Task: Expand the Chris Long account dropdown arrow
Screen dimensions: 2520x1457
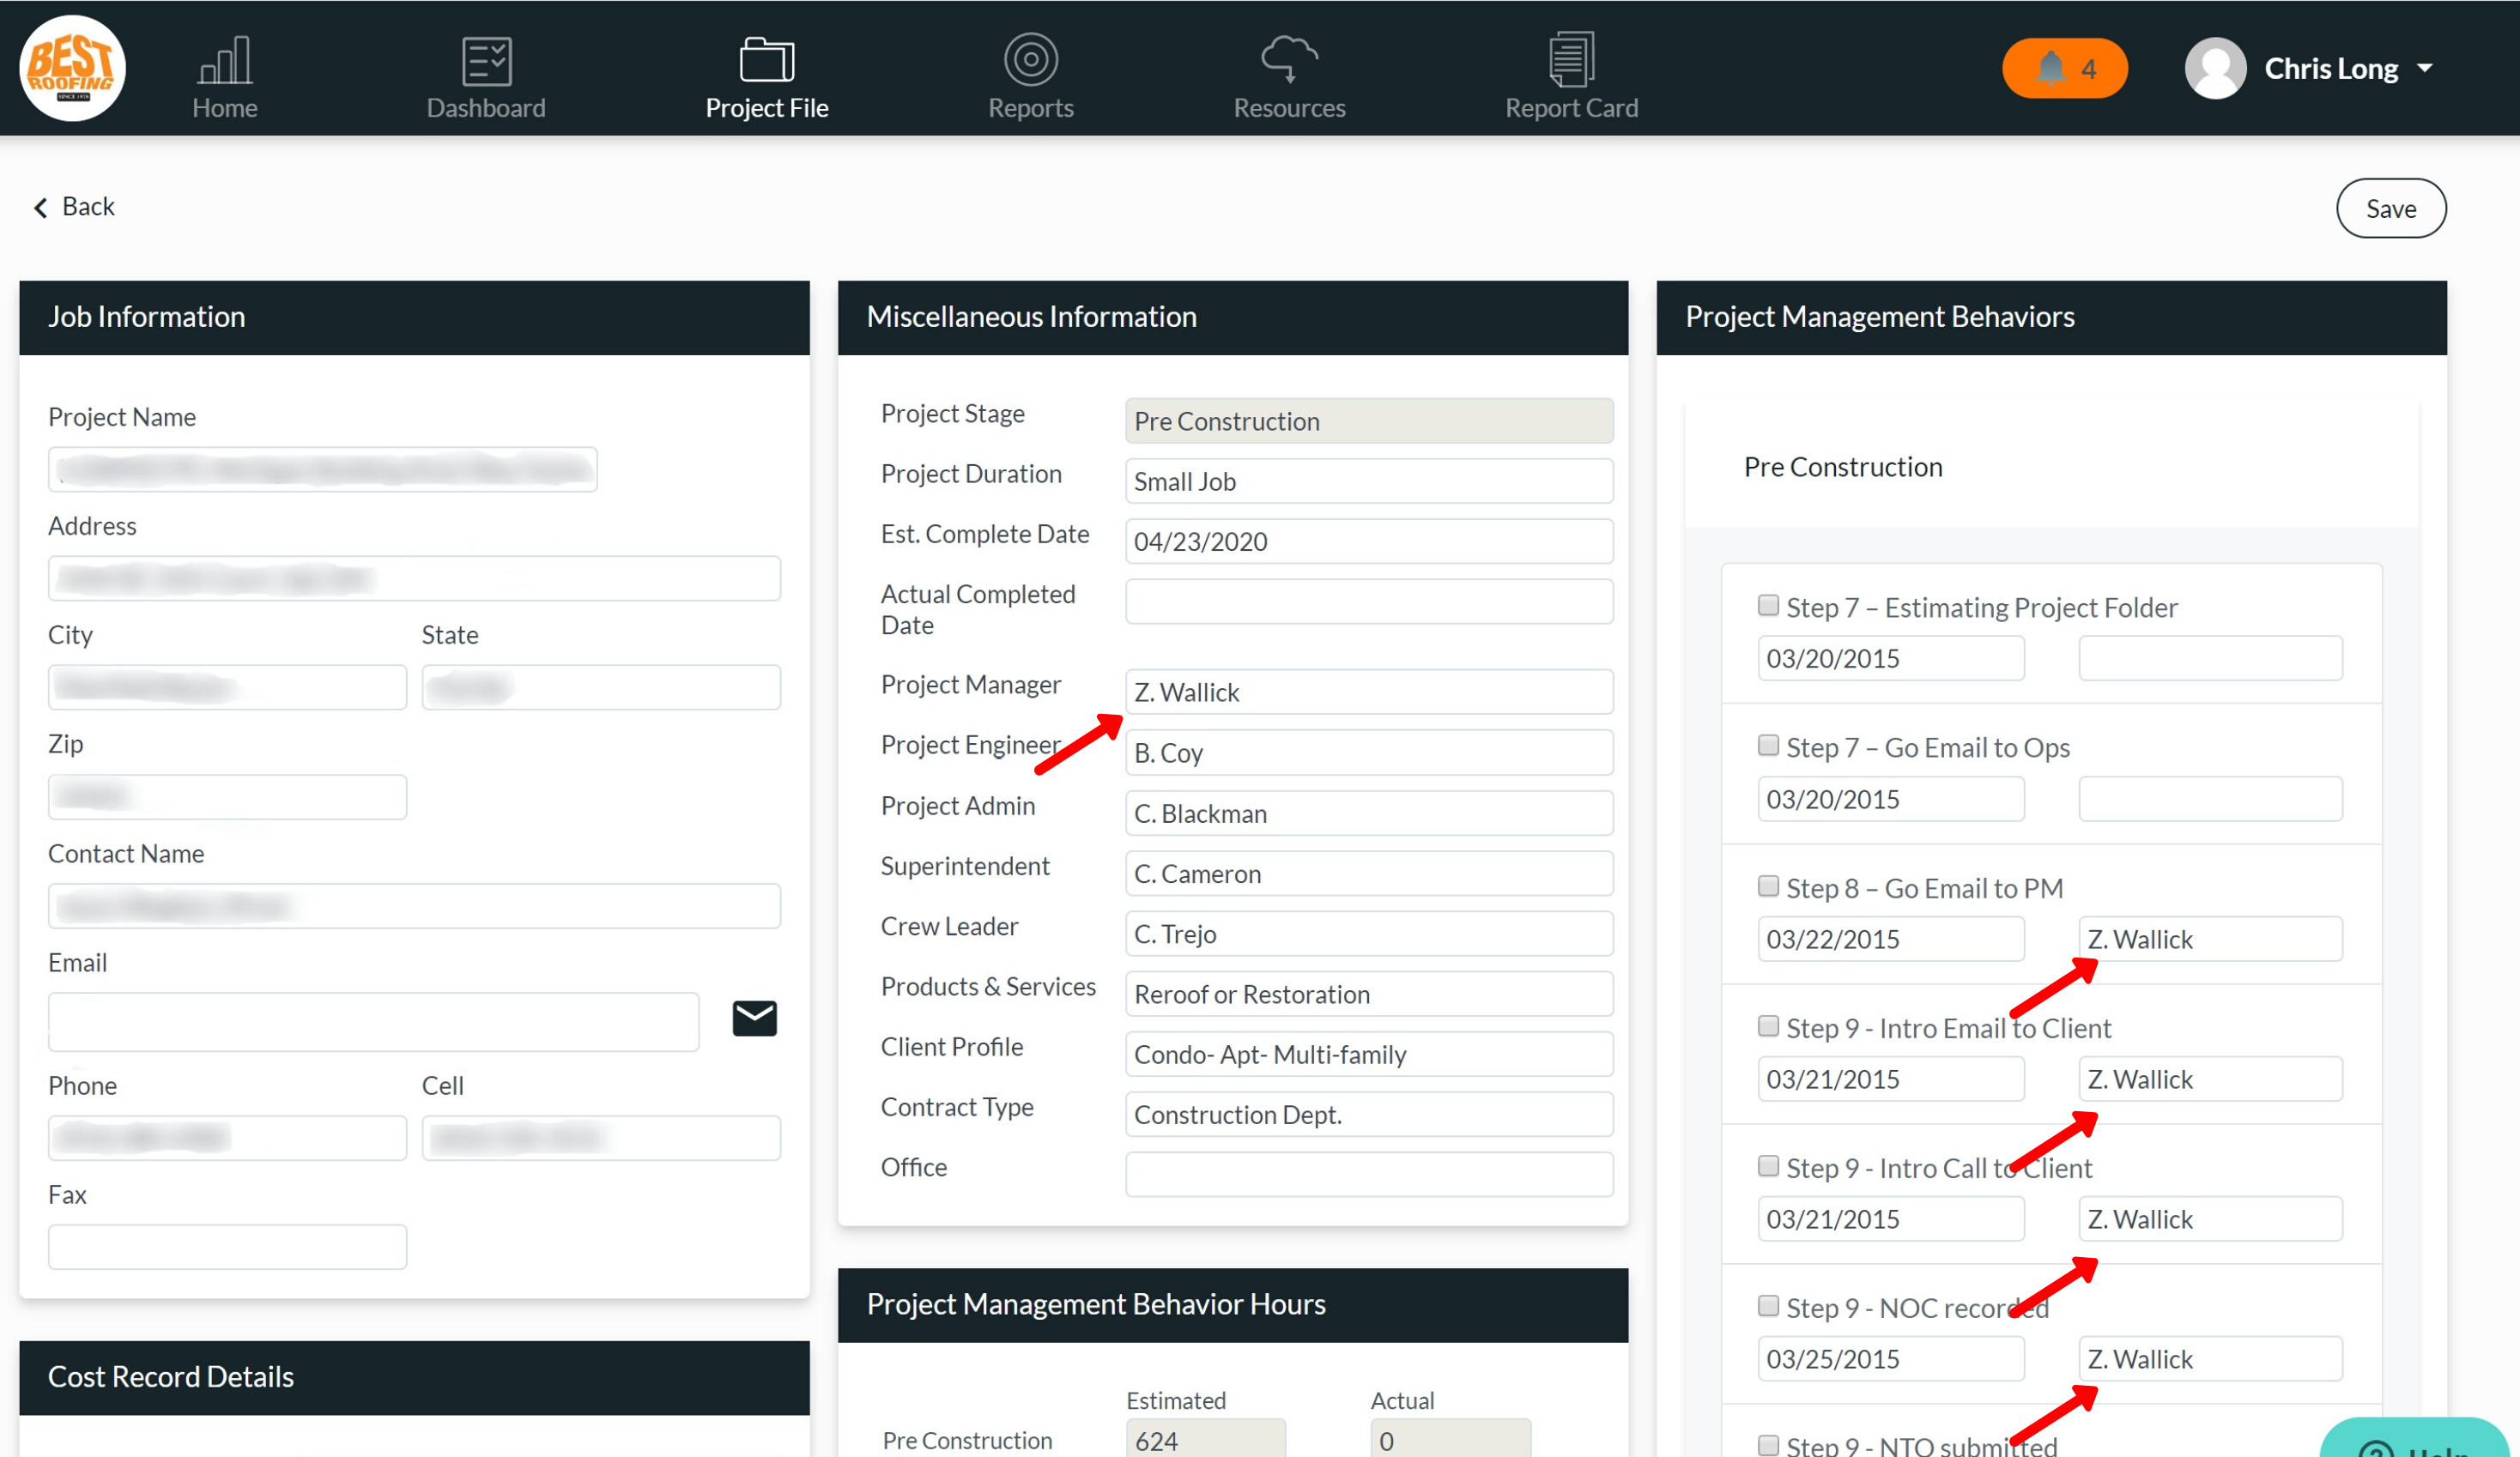Action: tap(2425, 68)
